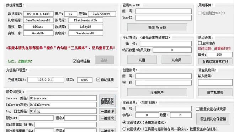Toggle the 自动连接 checkbox under database config
This screenshot has width=234, height=132.
(75, 61)
